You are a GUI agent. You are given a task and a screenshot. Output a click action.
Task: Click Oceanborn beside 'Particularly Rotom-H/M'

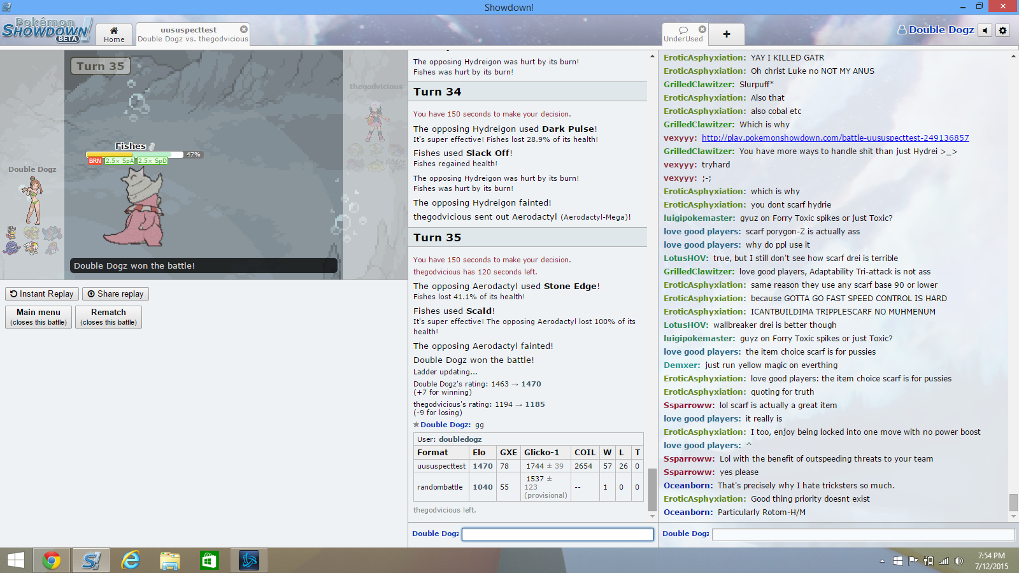(688, 513)
